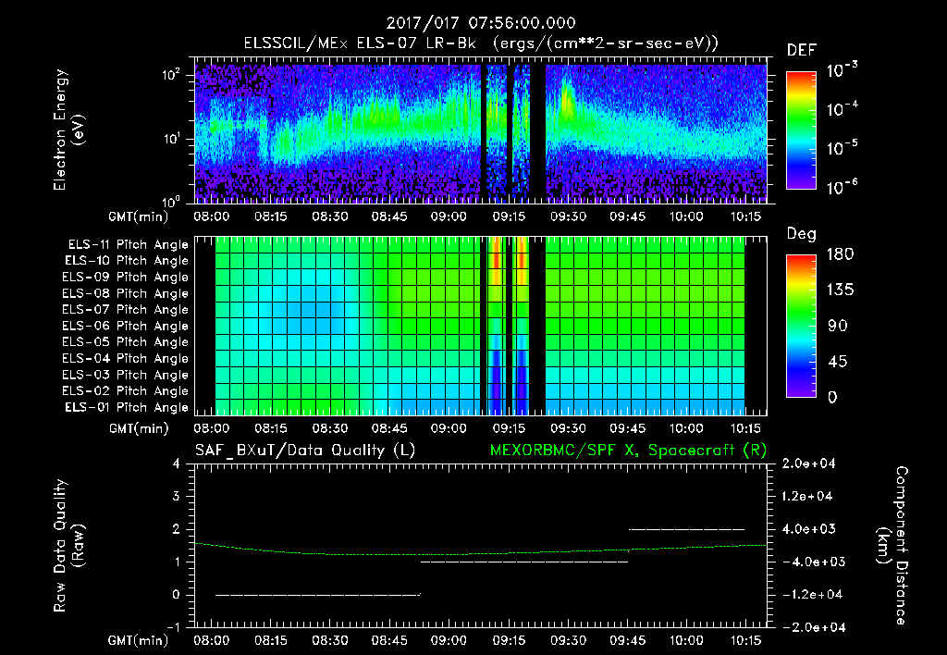Select 08:45 tick under the pitch angle panel

(389, 428)
